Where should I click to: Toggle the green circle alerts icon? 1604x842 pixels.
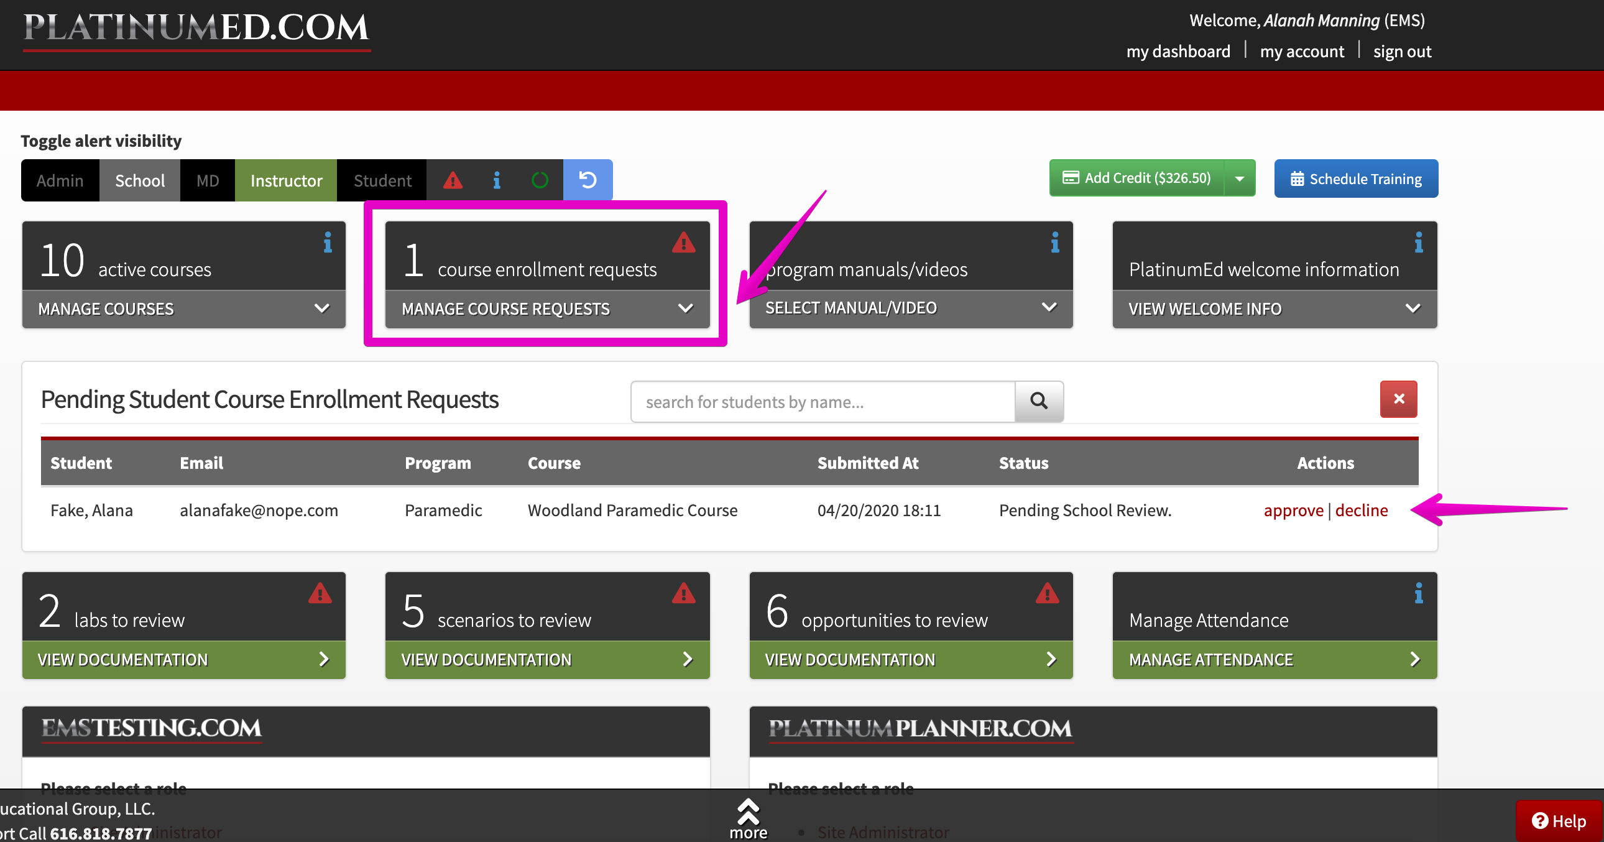click(x=540, y=180)
